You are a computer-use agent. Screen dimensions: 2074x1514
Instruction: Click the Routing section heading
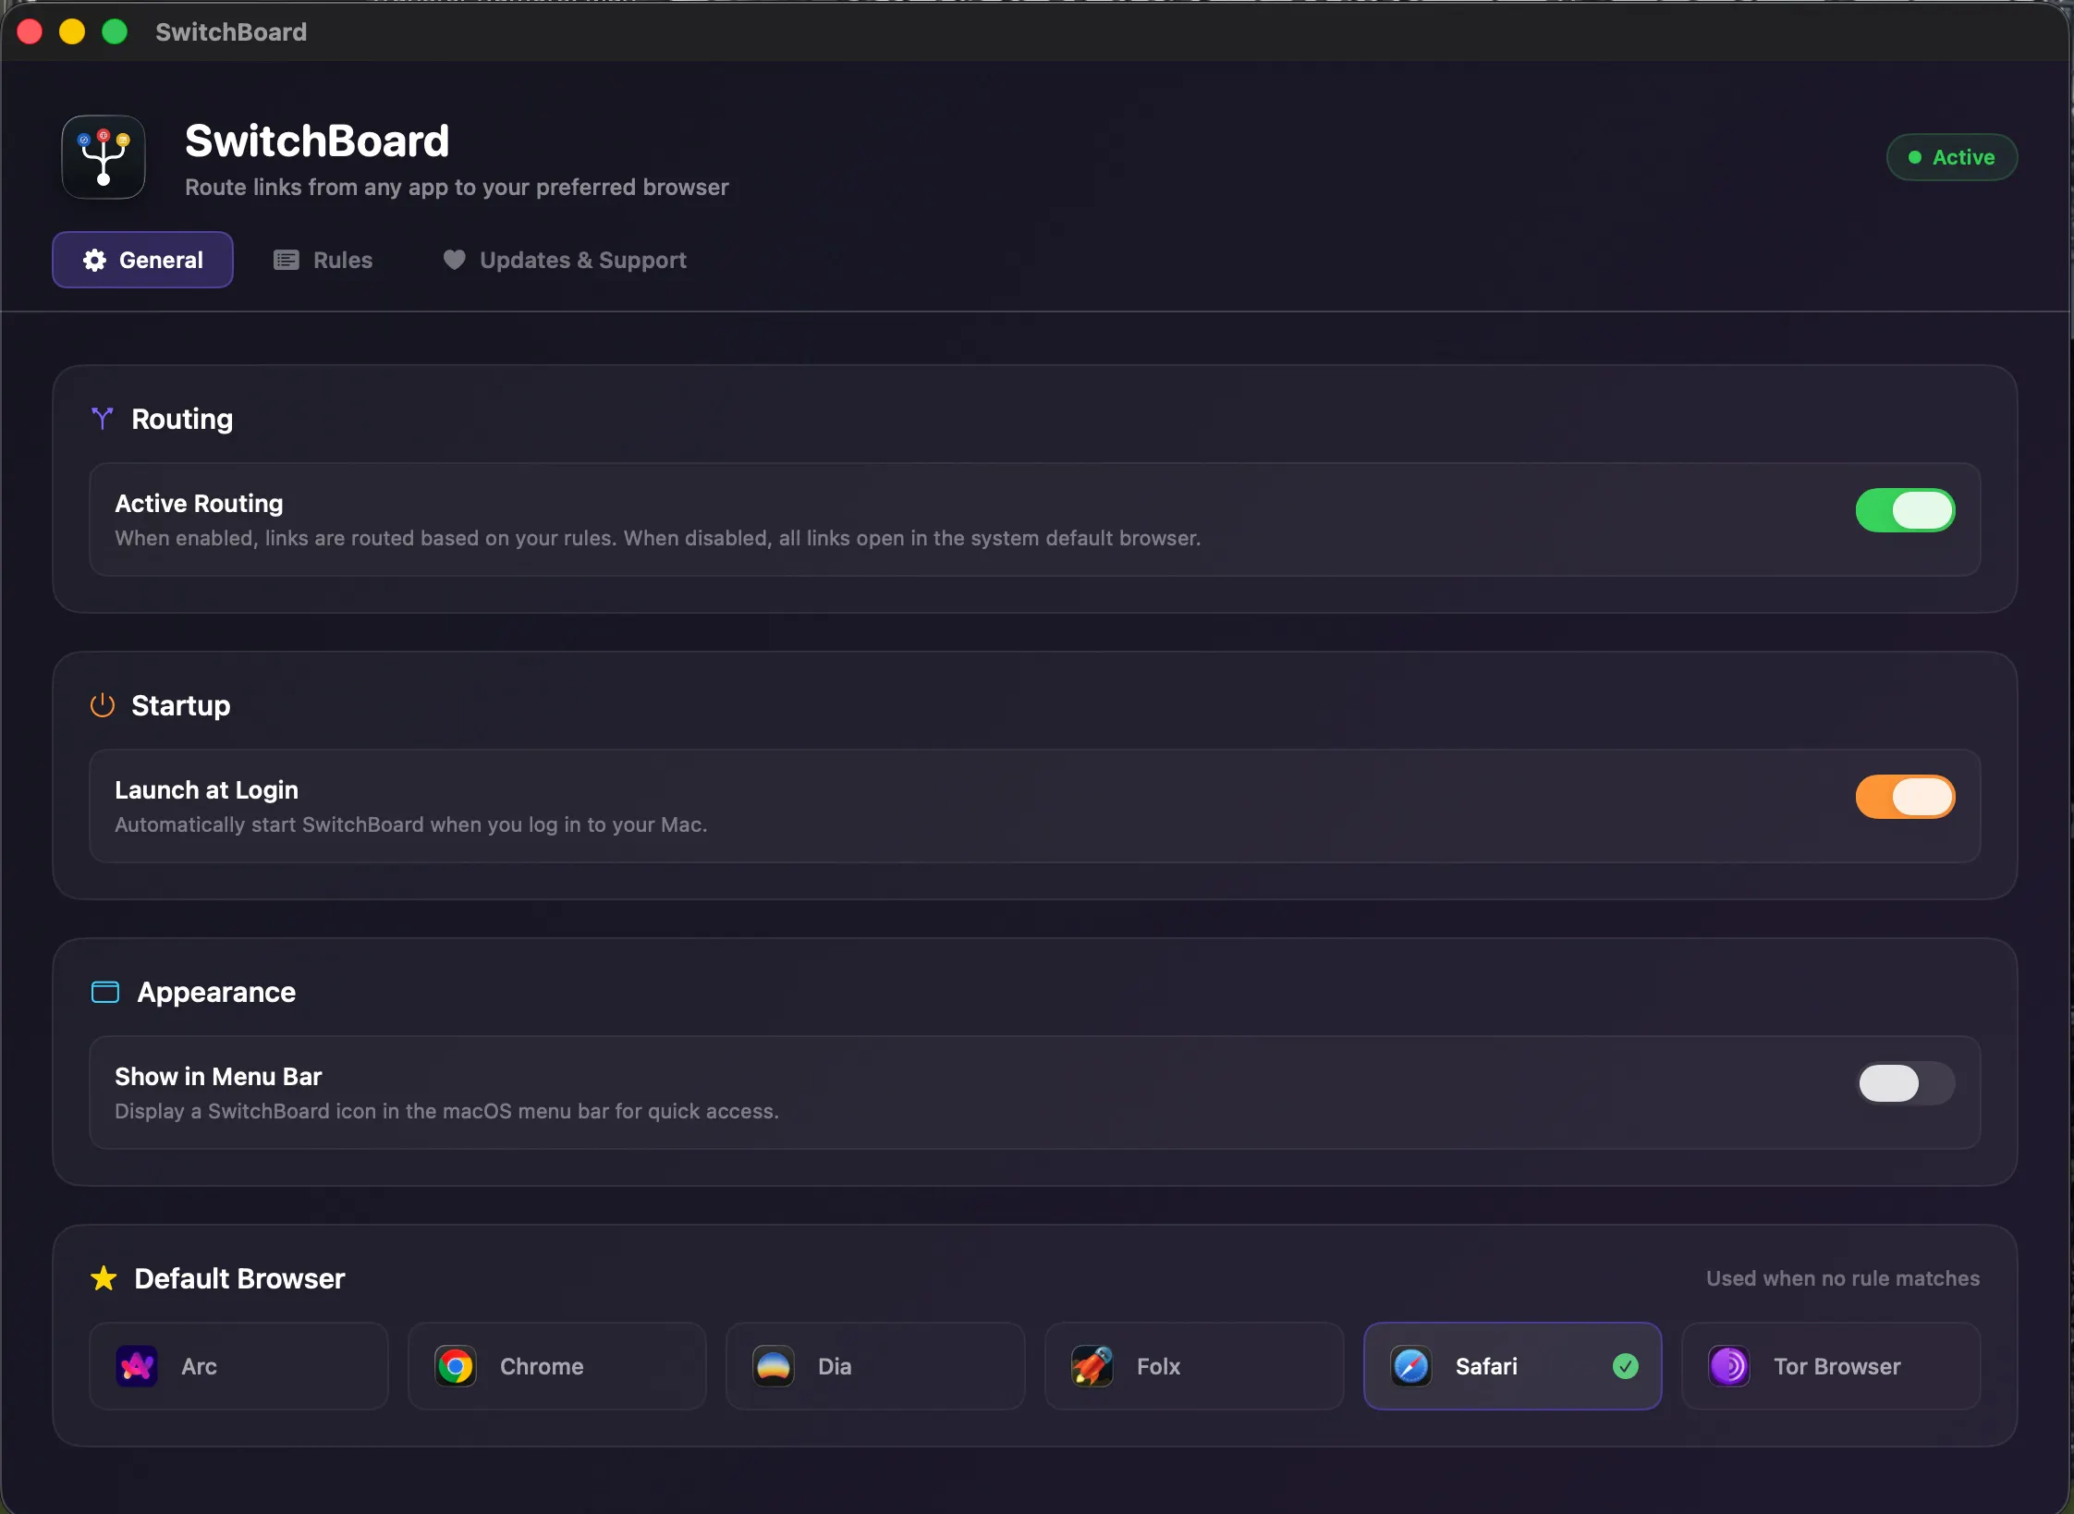coord(182,419)
